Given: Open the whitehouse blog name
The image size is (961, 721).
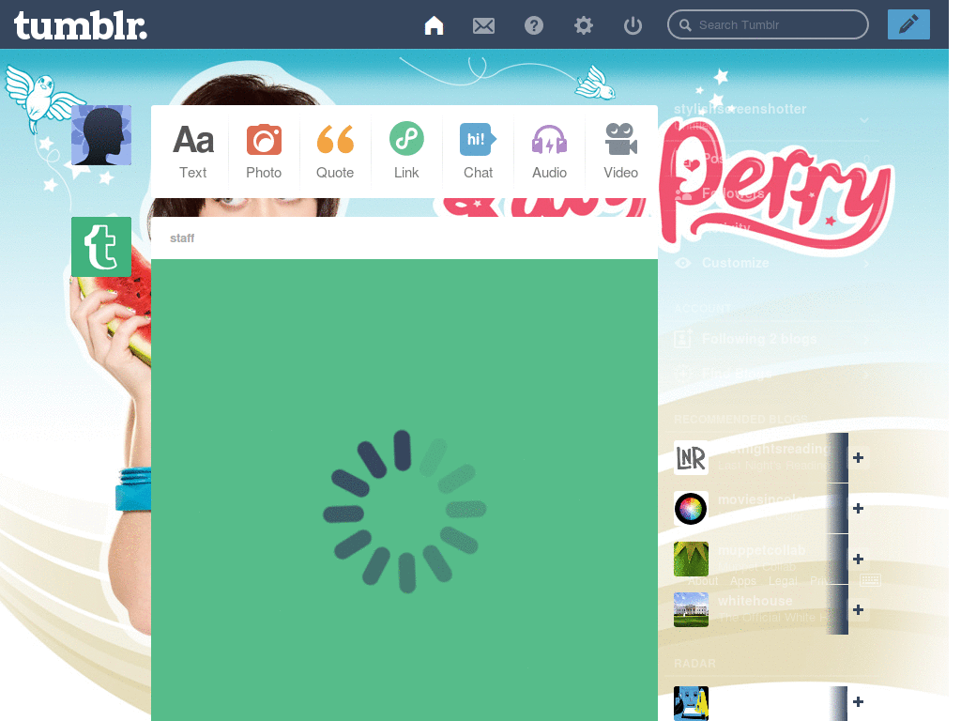Looking at the screenshot, I should 755,601.
